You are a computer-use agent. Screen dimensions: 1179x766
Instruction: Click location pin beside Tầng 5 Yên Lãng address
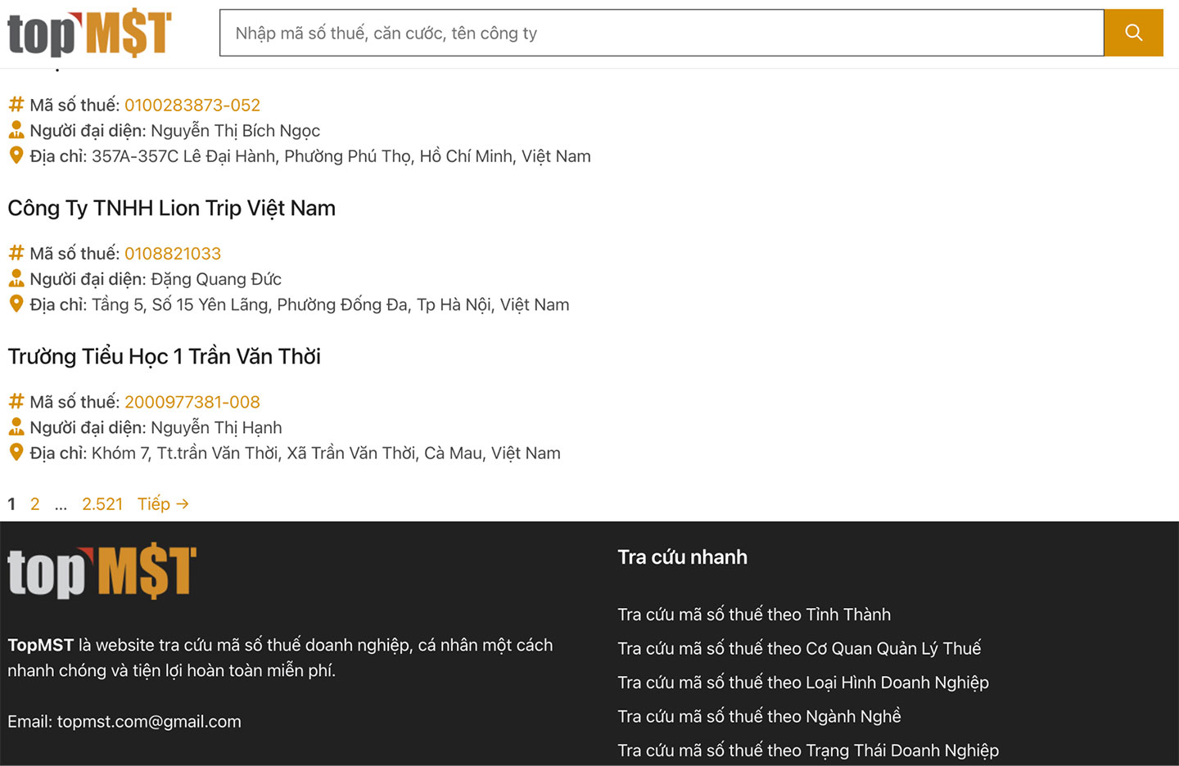tap(16, 304)
